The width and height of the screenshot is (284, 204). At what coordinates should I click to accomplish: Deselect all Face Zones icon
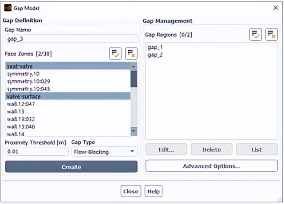pyautogui.click(x=131, y=54)
